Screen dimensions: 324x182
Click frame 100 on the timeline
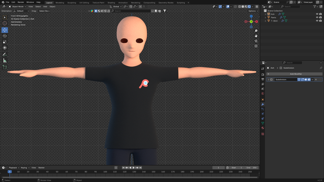coord(105,172)
